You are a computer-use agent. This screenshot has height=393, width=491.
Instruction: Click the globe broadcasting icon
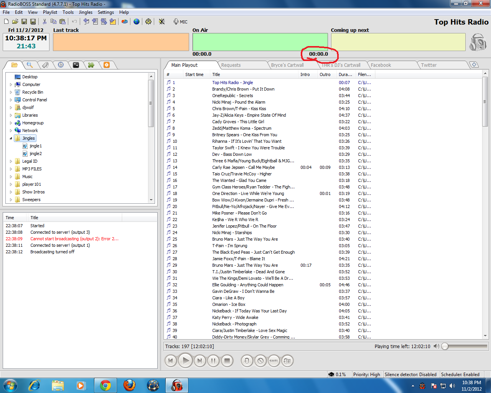[137, 22]
